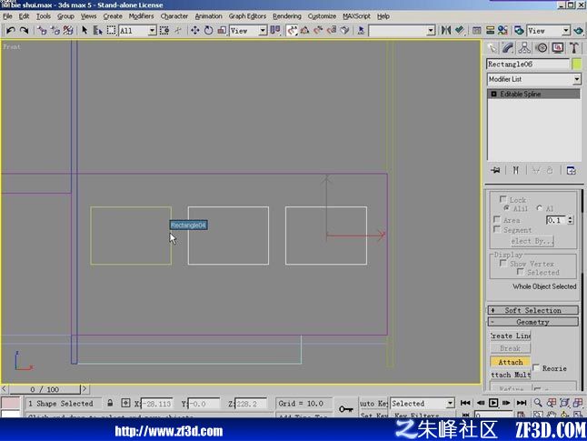
Task: Enable the Show Vertex Numbers checkbox
Action: click(x=503, y=263)
